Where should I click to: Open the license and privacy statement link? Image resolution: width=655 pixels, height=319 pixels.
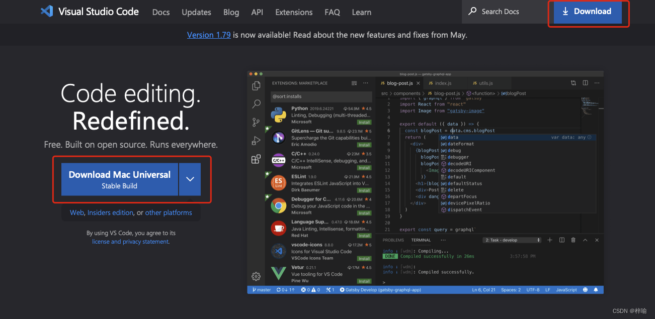pyautogui.click(x=130, y=242)
